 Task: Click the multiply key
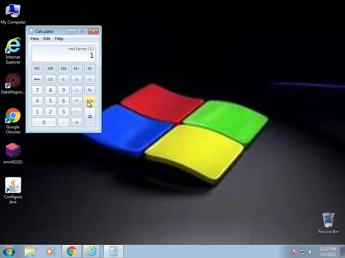(x=76, y=101)
